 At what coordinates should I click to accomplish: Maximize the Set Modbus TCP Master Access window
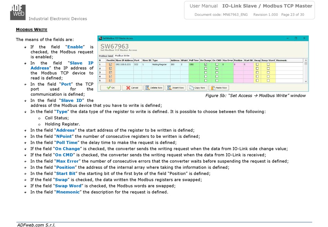[296, 38]
